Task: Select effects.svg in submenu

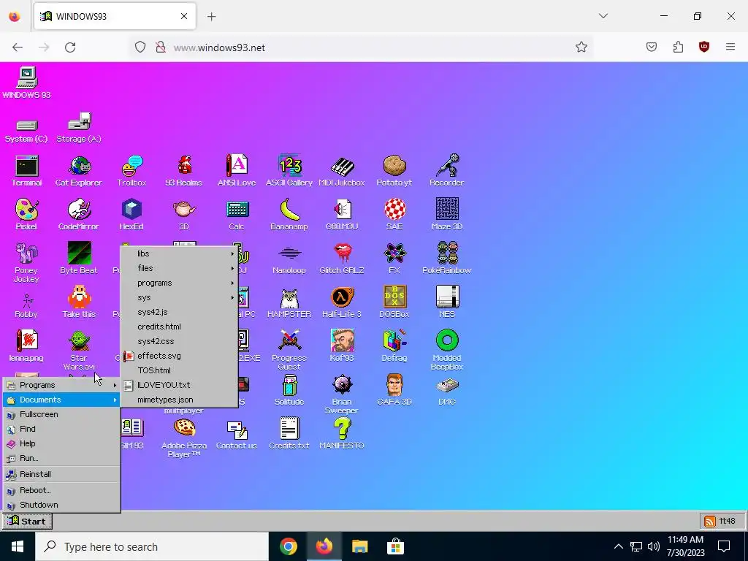Action: coord(180,356)
